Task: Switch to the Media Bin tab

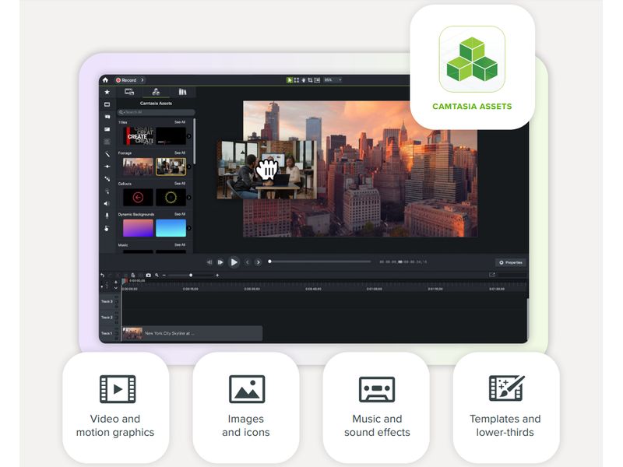Action: coord(129,92)
